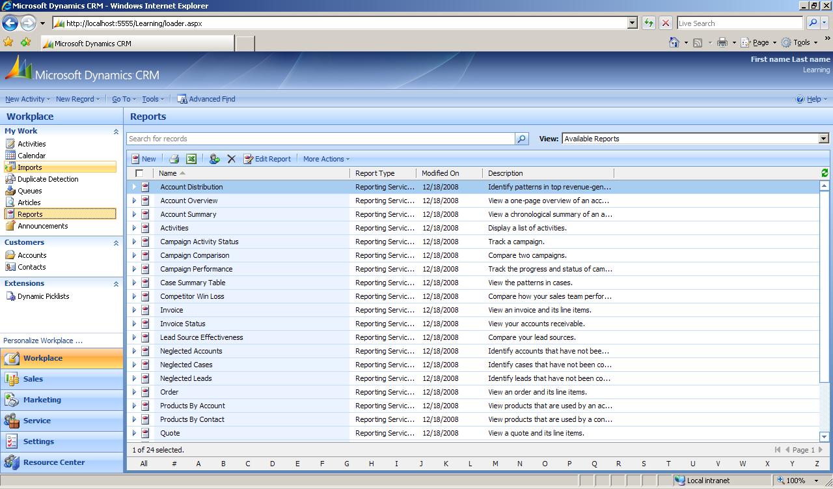Open Queues in sidebar
This screenshot has width=833, height=489.
[x=29, y=191]
